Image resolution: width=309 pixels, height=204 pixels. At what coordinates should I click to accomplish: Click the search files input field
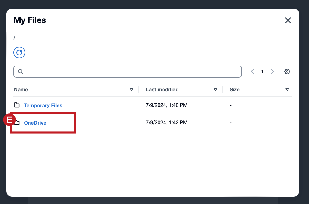[x=127, y=71]
